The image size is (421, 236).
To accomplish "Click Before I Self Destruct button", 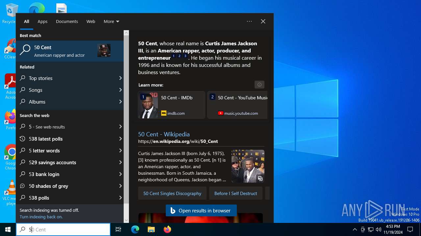I will [x=236, y=193].
